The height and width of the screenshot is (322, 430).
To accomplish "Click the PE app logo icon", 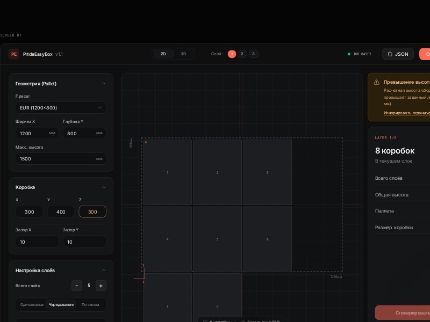I will [14, 54].
